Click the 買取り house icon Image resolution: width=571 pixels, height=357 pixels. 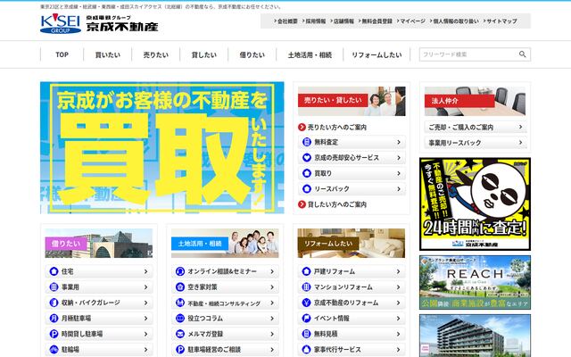[307, 173]
